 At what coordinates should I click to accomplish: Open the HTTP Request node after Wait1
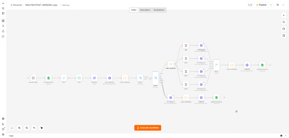(x=201, y=58)
